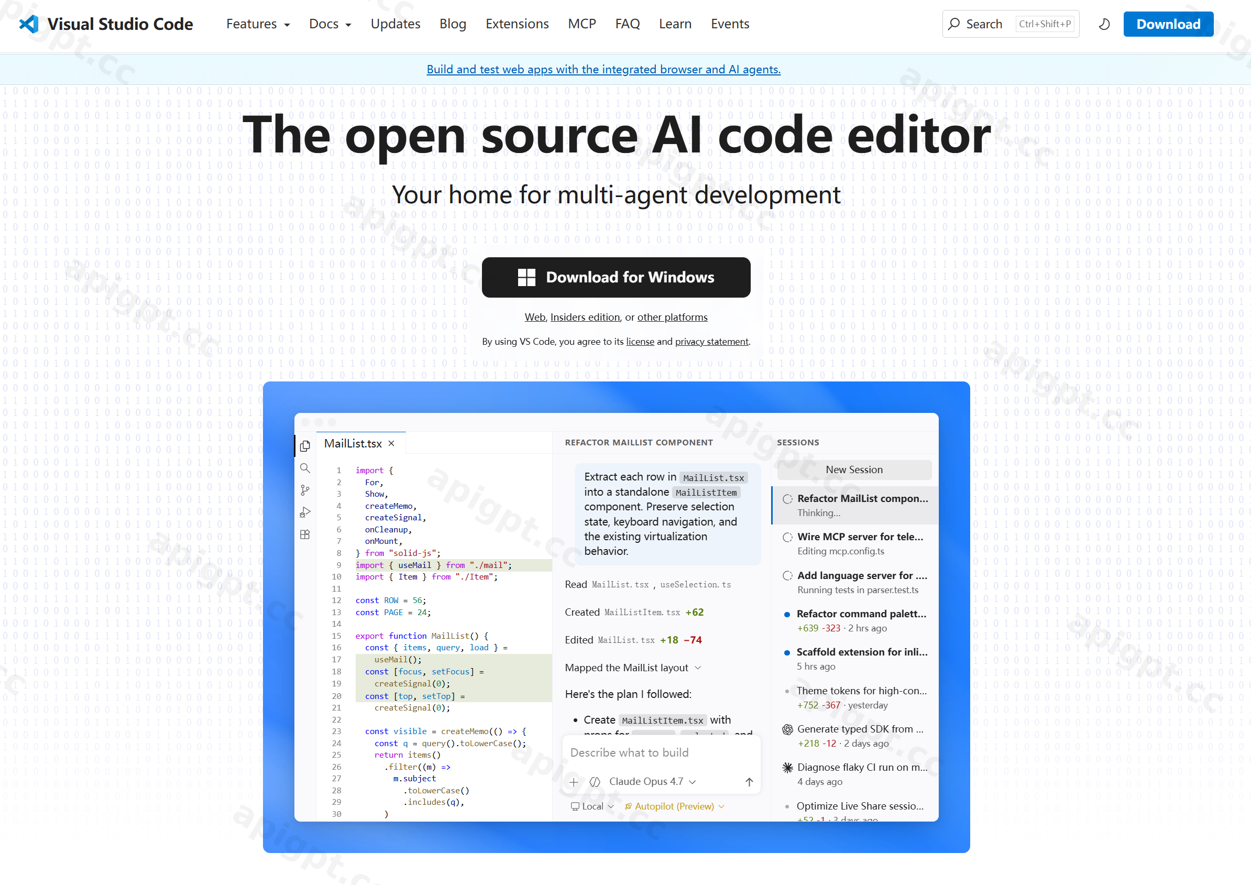Click the Claude icon beside Diagnose flaky CI
1251x885 pixels.
(x=787, y=768)
